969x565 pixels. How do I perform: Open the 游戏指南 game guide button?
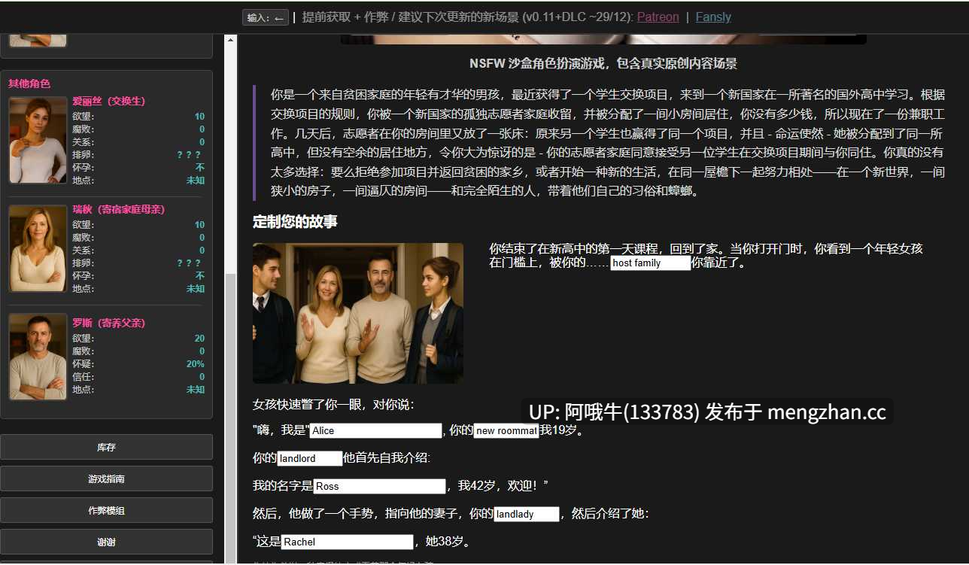coord(106,478)
